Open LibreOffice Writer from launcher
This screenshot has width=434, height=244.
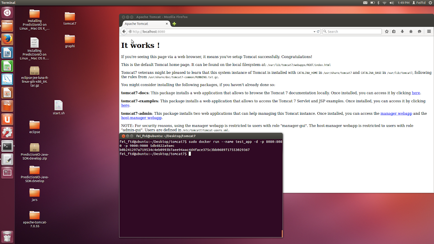[x=7, y=53]
